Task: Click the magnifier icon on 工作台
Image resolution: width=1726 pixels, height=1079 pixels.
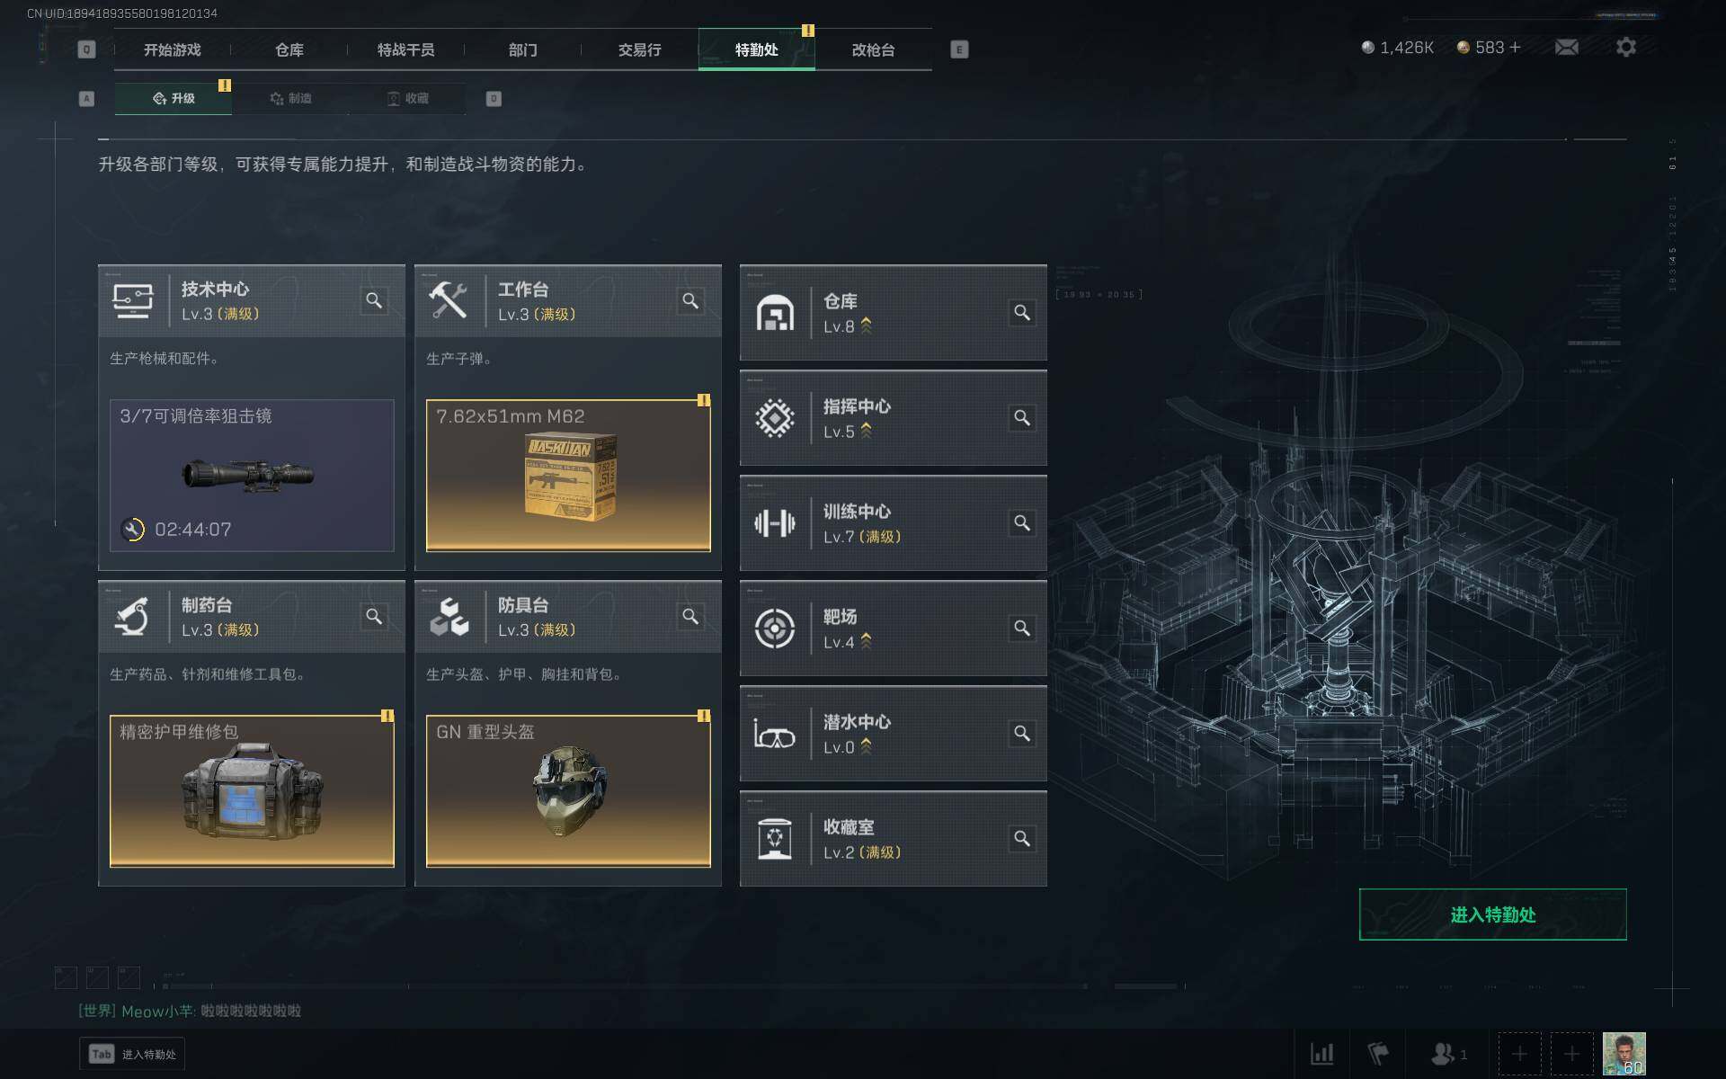Action: coord(690,301)
